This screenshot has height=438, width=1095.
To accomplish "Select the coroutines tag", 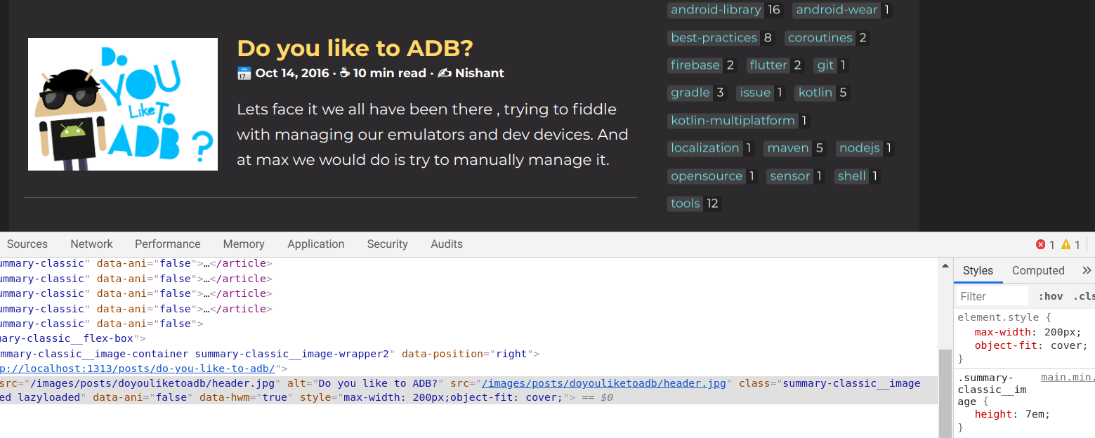I will (x=820, y=38).
